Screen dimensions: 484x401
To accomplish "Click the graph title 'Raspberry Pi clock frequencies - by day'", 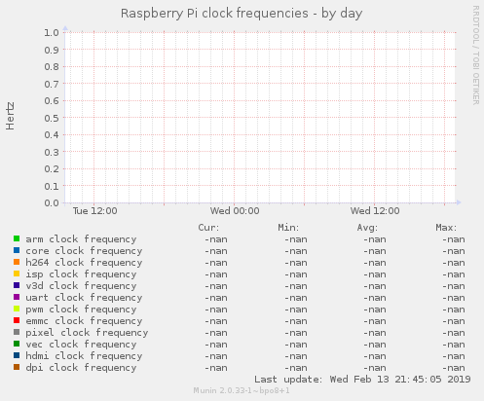I will [242, 14].
